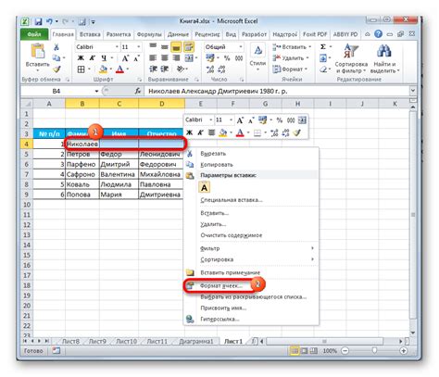
Task: Open the Лист11 sheet tab
Action: click(x=157, y=342)
